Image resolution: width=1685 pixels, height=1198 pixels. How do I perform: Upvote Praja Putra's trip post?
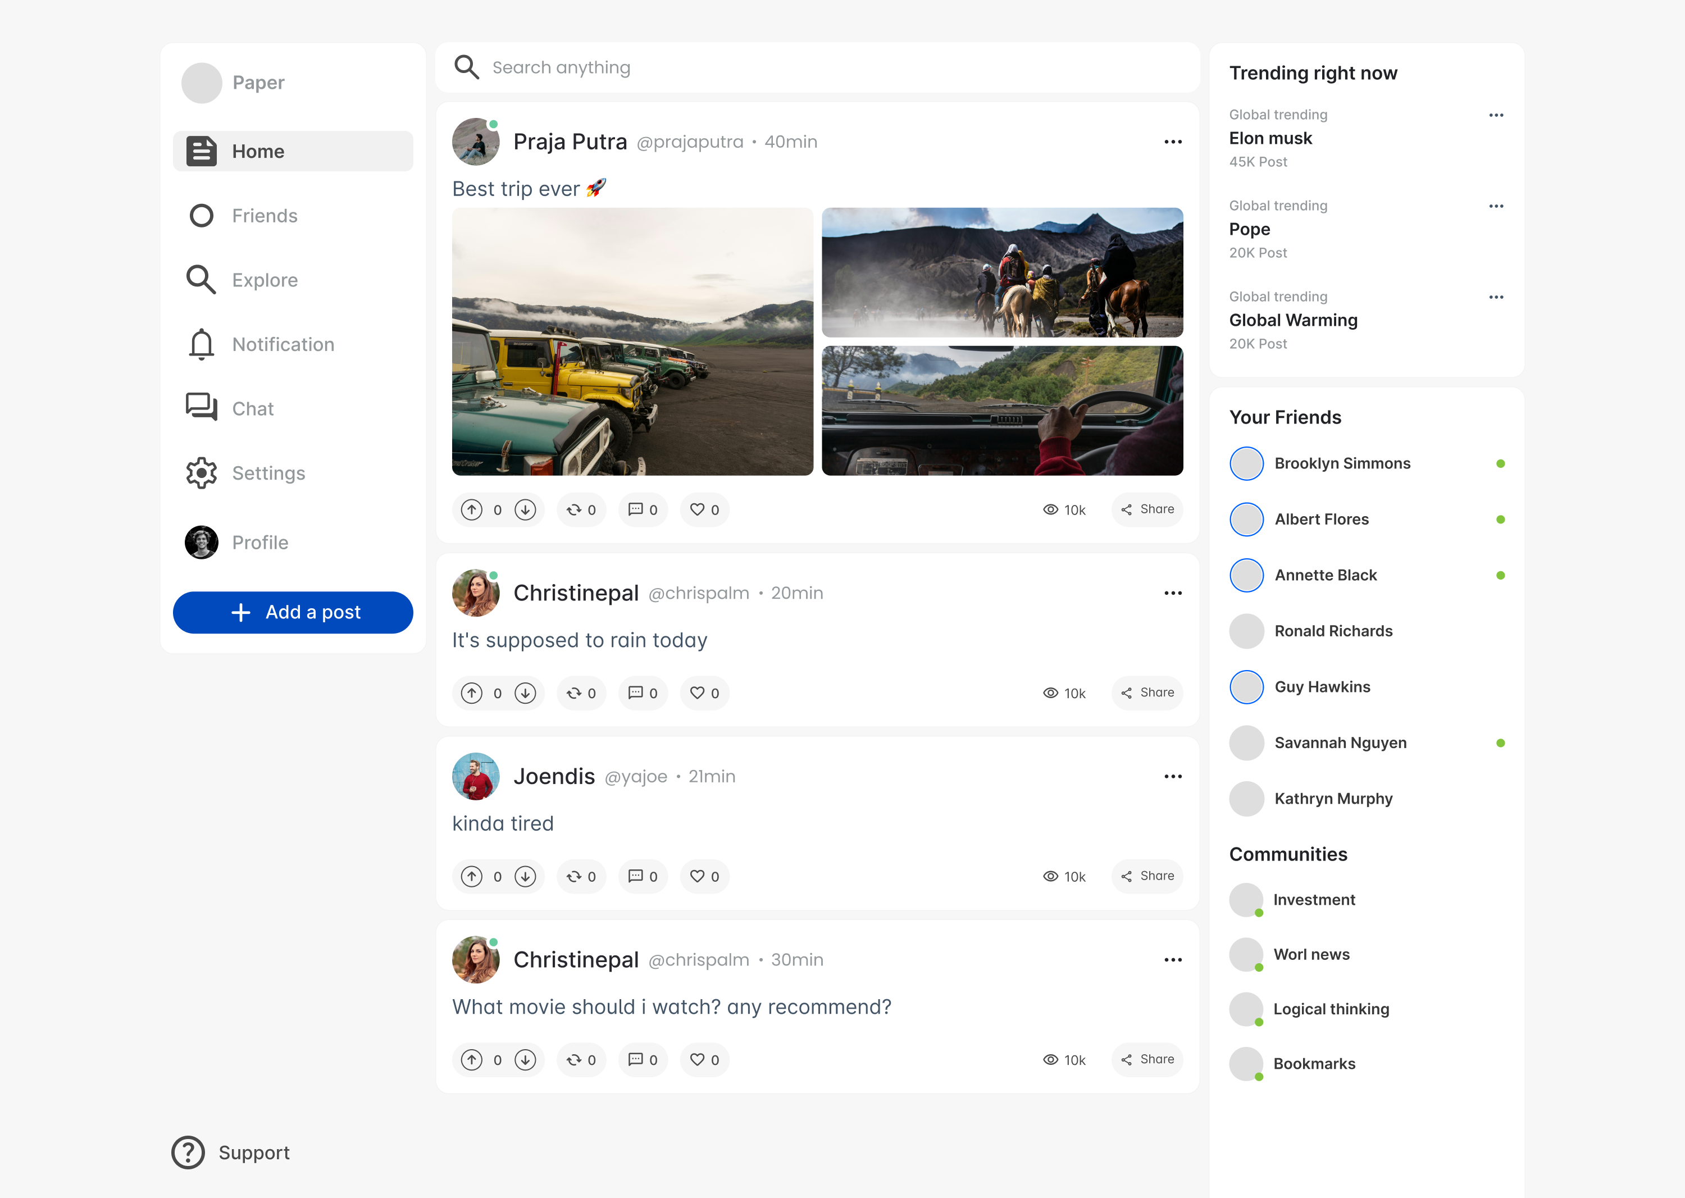tap(471, 510)
